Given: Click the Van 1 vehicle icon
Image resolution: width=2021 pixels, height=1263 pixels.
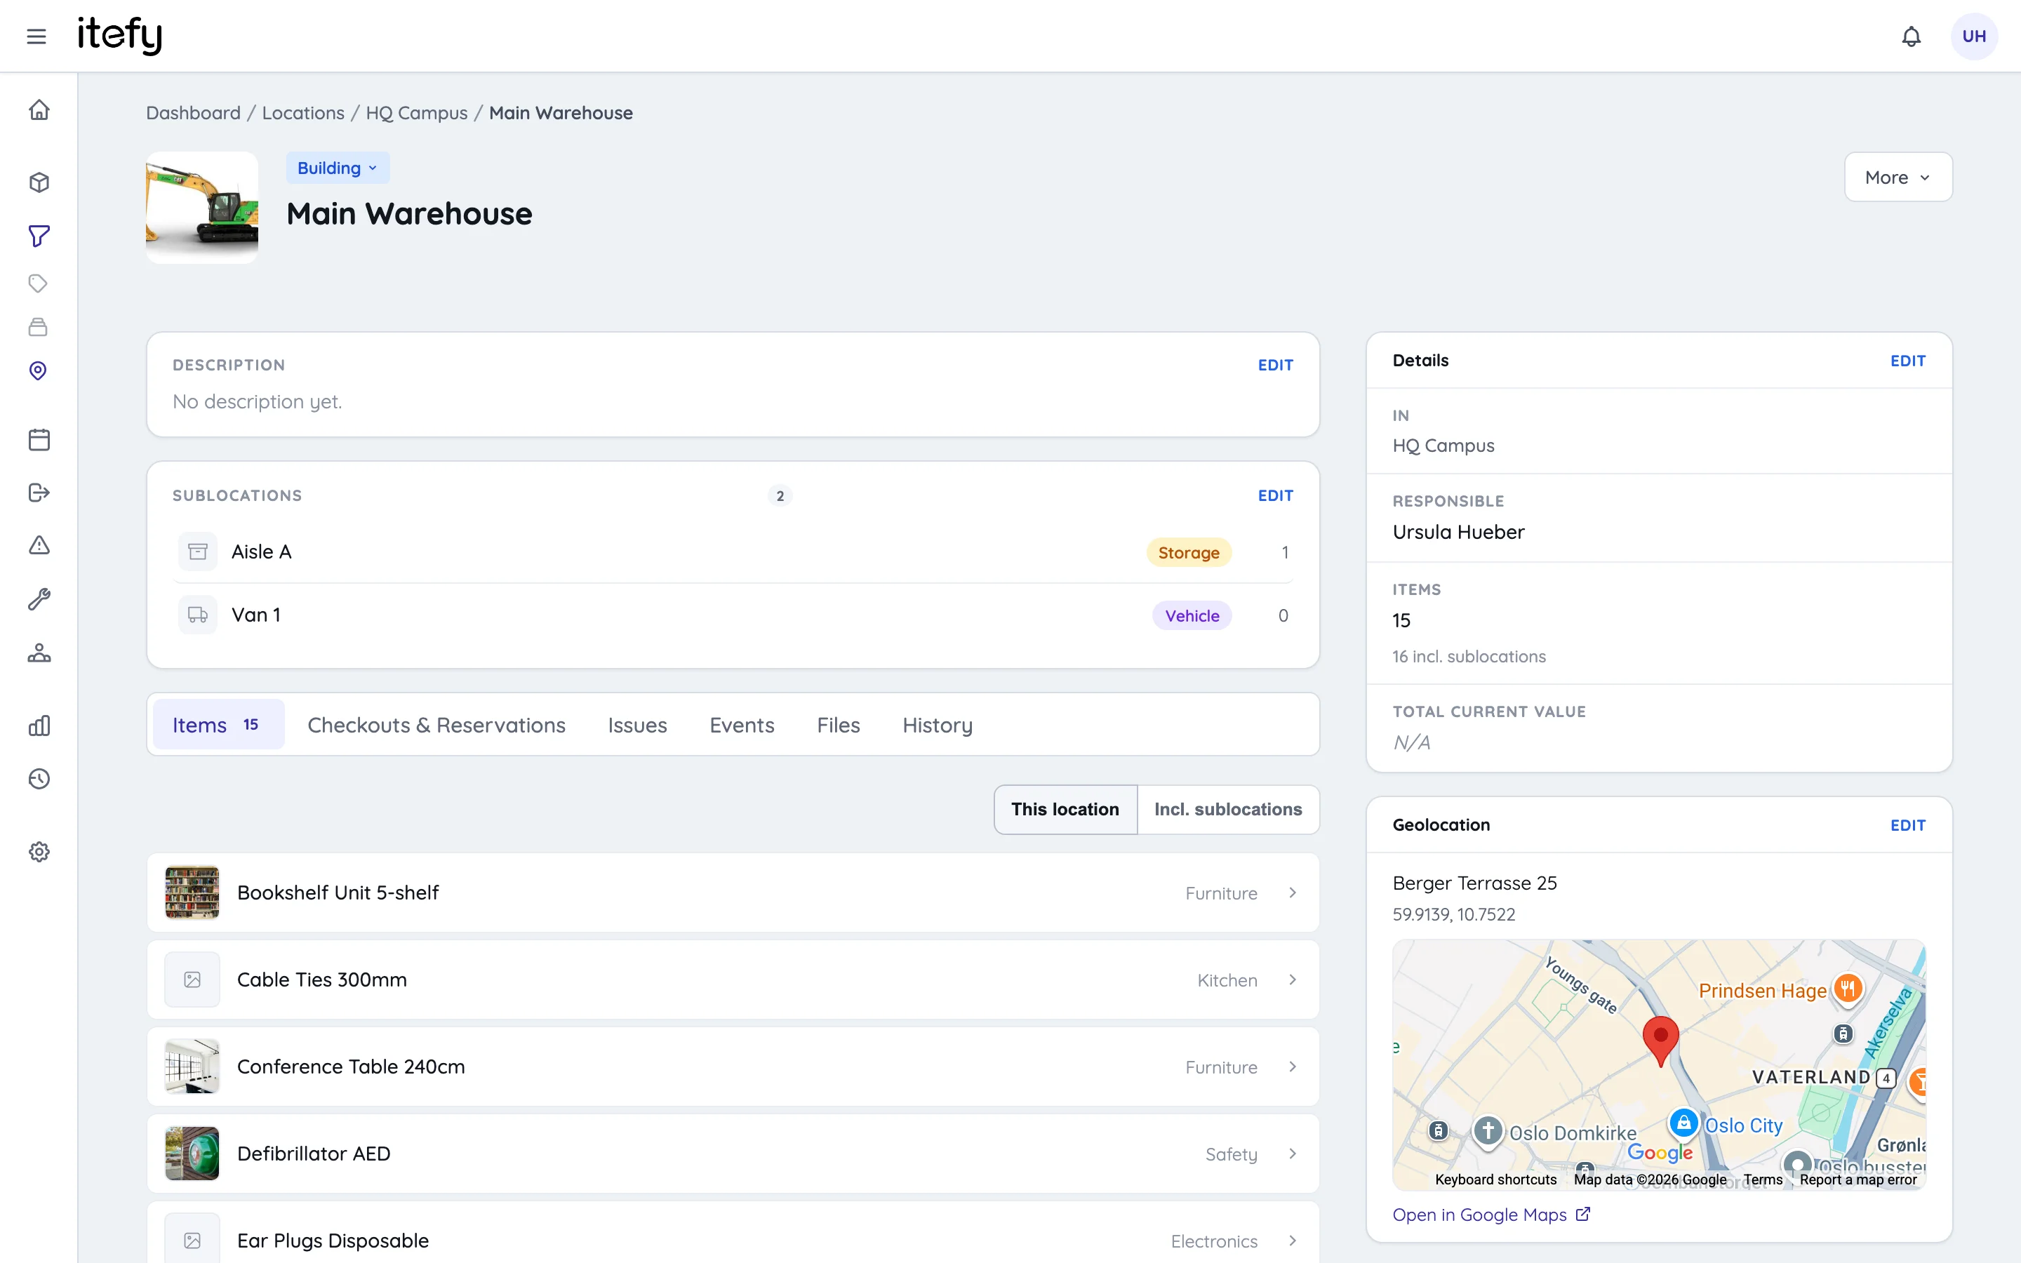Looking at the screenshot, I should point(198,615).
